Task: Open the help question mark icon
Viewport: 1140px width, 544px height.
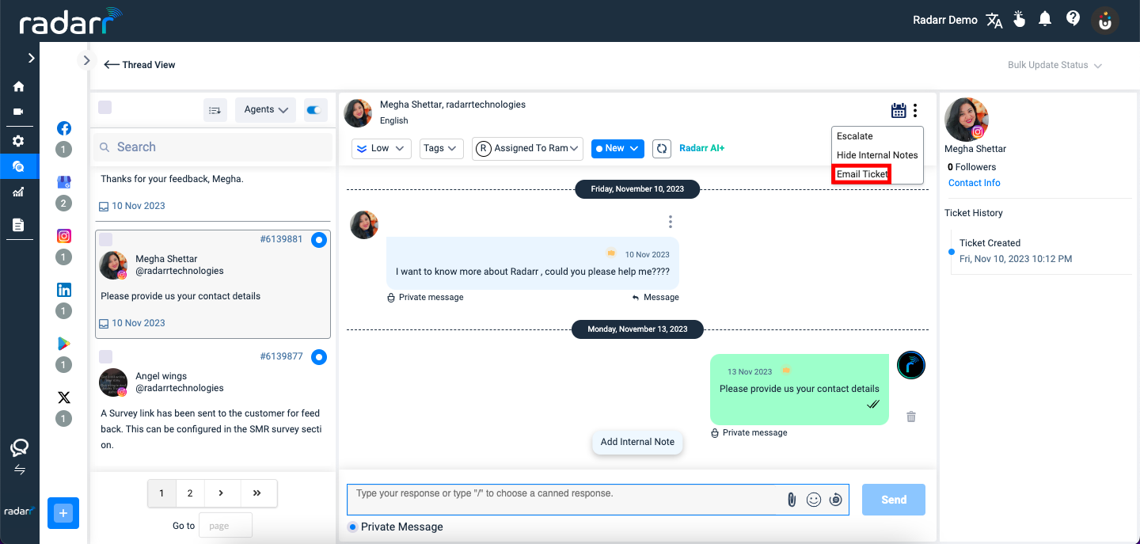Action: (1073, 18)
